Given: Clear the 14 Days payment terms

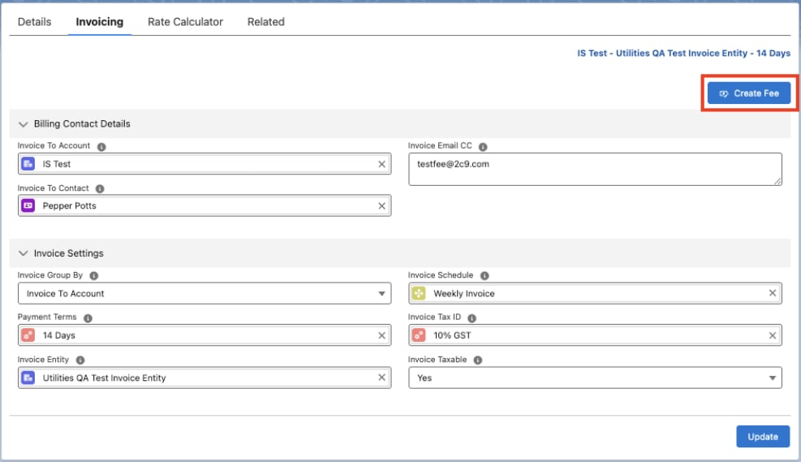Looking at the screenshot, I should point(381,335).
